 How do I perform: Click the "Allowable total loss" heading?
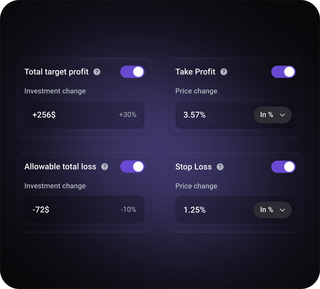point(60,167)
